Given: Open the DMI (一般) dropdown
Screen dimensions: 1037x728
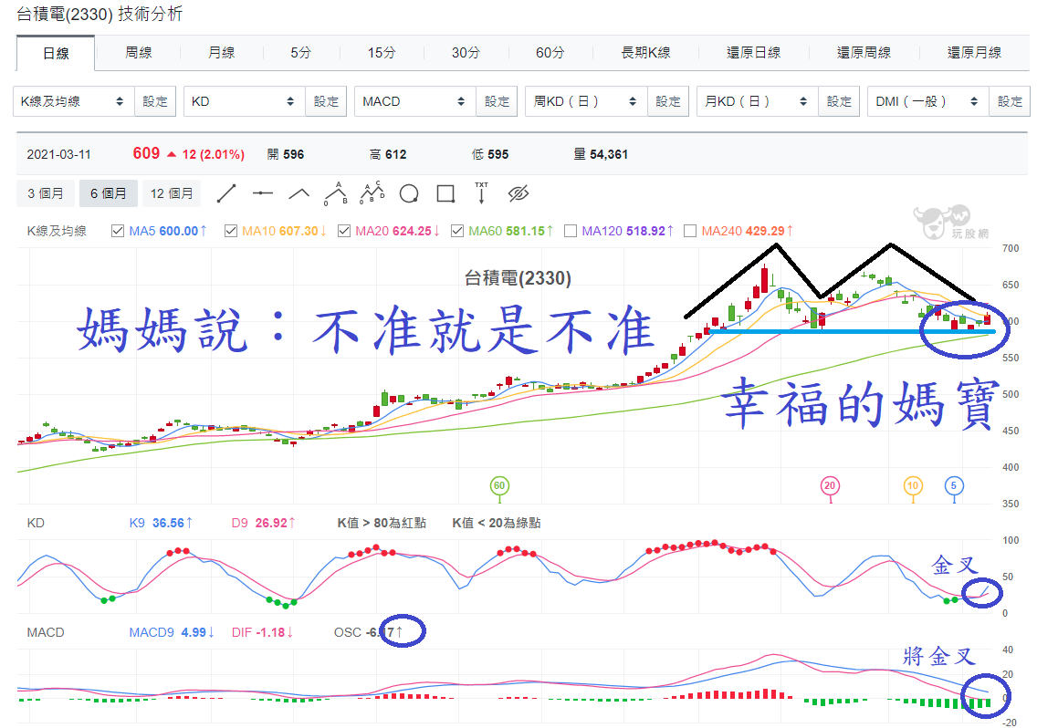Looking at the screenshot, I should [x=927, y=101].
